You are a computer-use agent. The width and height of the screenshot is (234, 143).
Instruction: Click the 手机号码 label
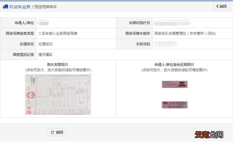(x=143, y=44)
